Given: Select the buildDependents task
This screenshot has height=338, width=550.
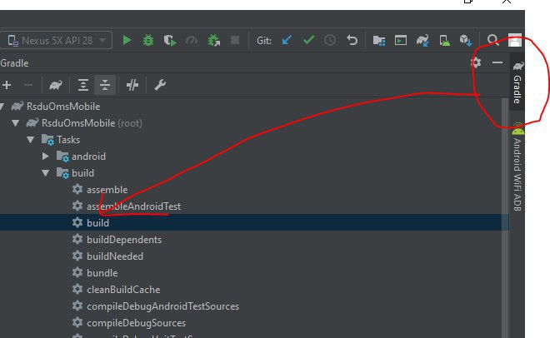Looking at the screenshot, I should [x=124, y=240].
